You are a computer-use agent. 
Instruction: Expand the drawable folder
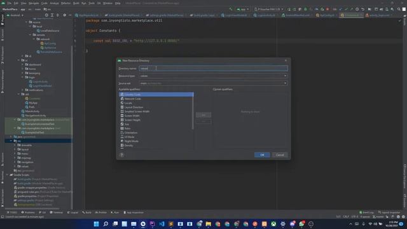click(x=15, y=145)
